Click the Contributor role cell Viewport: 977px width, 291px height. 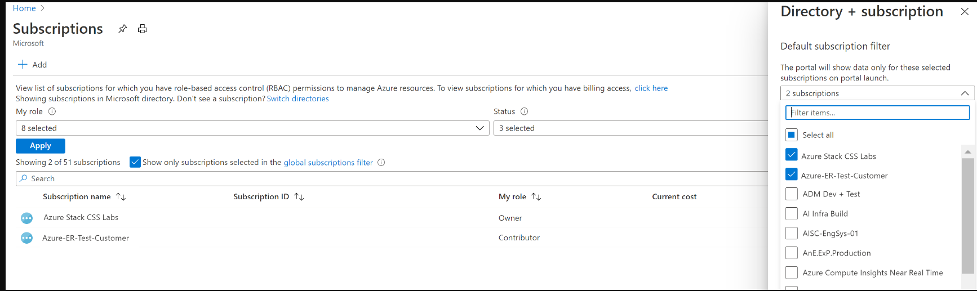[x=519, y=238]
